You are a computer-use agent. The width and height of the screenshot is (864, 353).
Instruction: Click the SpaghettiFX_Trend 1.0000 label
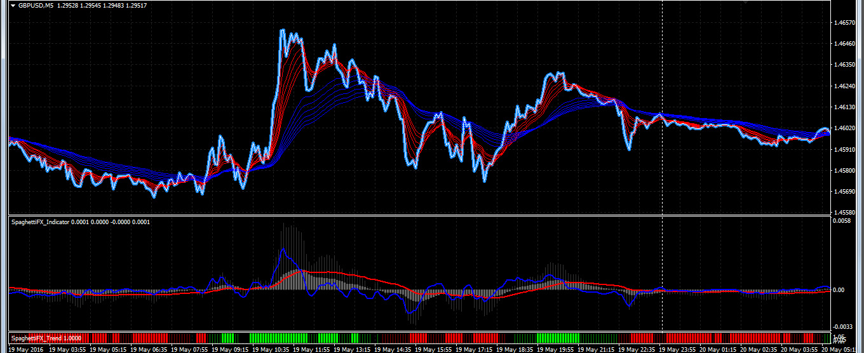(x=46, y=338)
